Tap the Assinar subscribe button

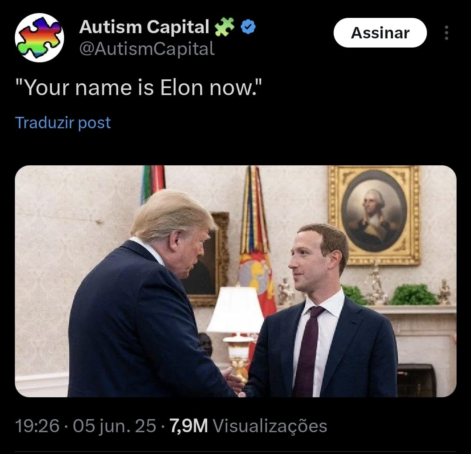(380, 33)
